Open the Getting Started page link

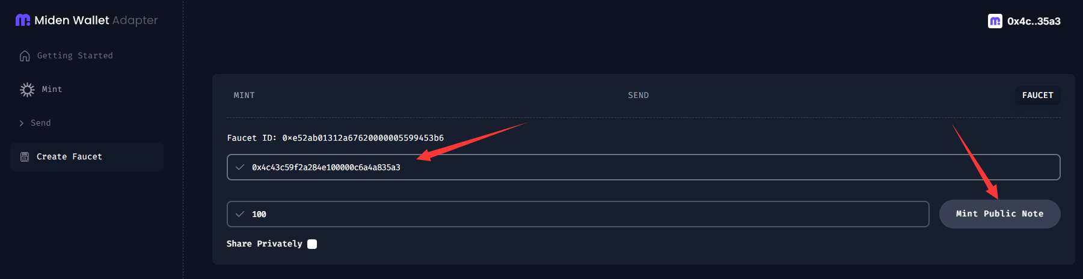(75, 56)
